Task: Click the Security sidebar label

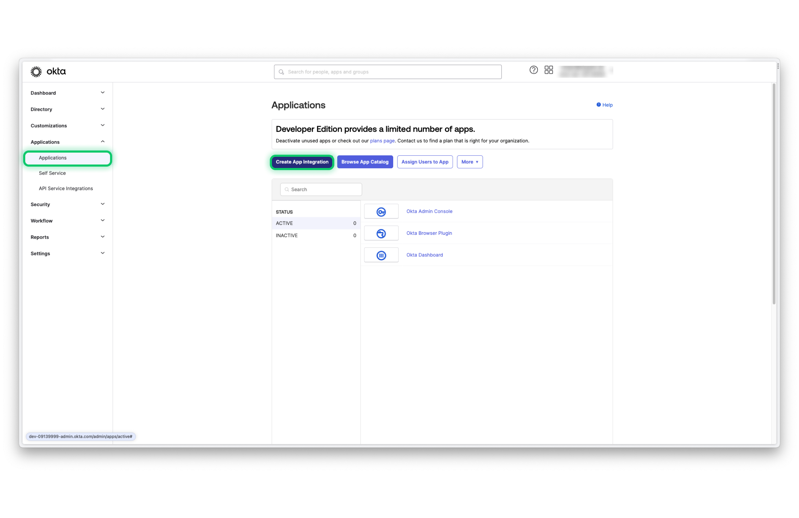Action: point(40,204)
